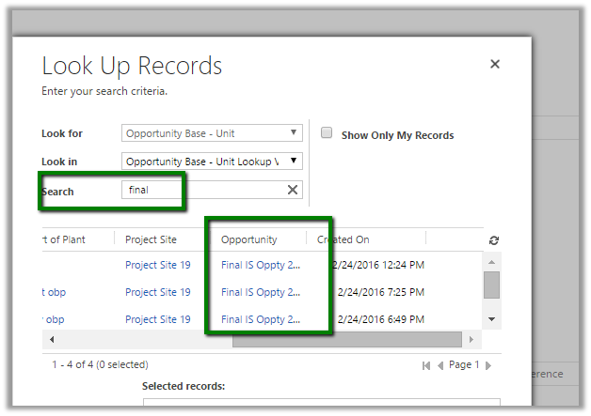591x416 pixels.
Task: Go to first page of results
Action: pyautogui.click(x=426, y=365)
